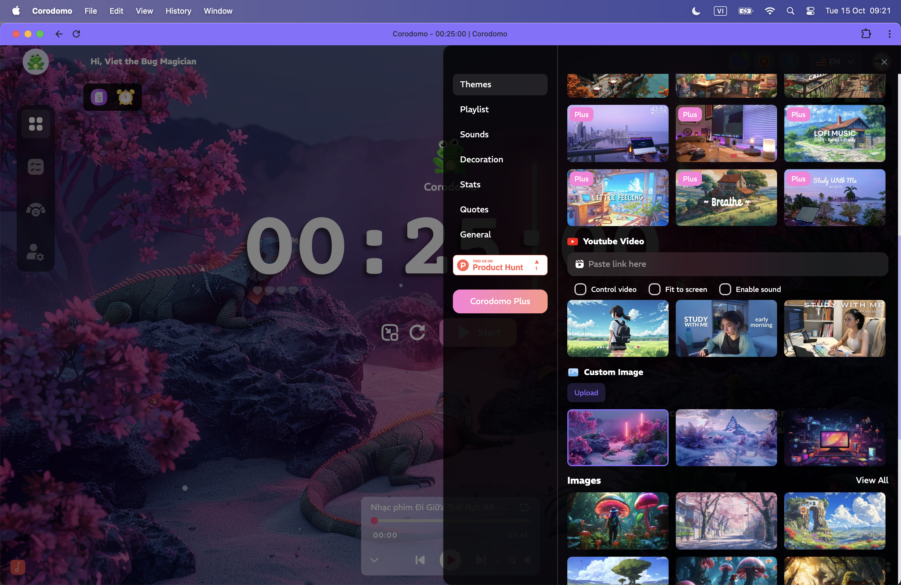
Task: Open macOS Spotlight search icon
Action: click(790, 11)
